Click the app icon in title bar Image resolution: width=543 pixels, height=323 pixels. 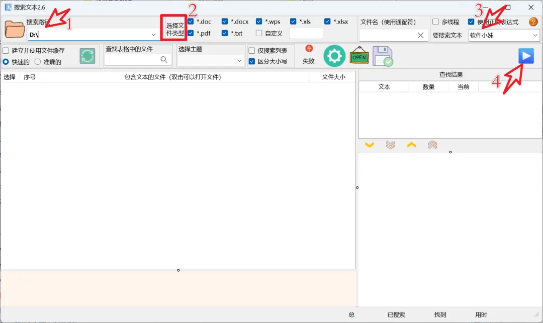(8, 7)
